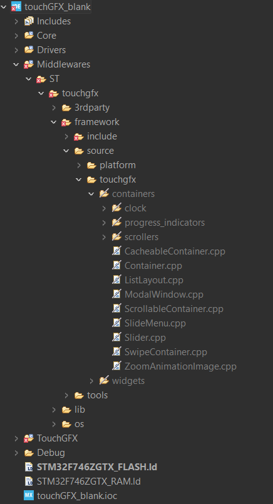Expand the clock folder
The width and height of the screenshot is (273, 504).
[x=104, y=208]
